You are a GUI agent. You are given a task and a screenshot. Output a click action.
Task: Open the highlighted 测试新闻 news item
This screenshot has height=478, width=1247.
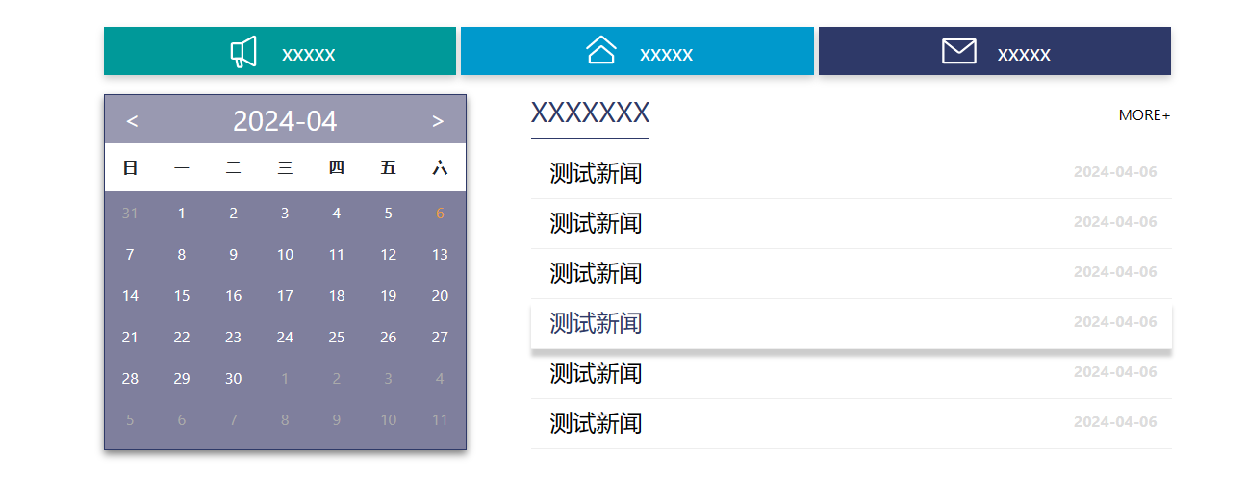point(851,323)
